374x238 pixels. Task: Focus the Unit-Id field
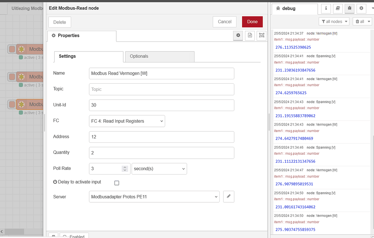pyautogui.click(x=162, y=105)
